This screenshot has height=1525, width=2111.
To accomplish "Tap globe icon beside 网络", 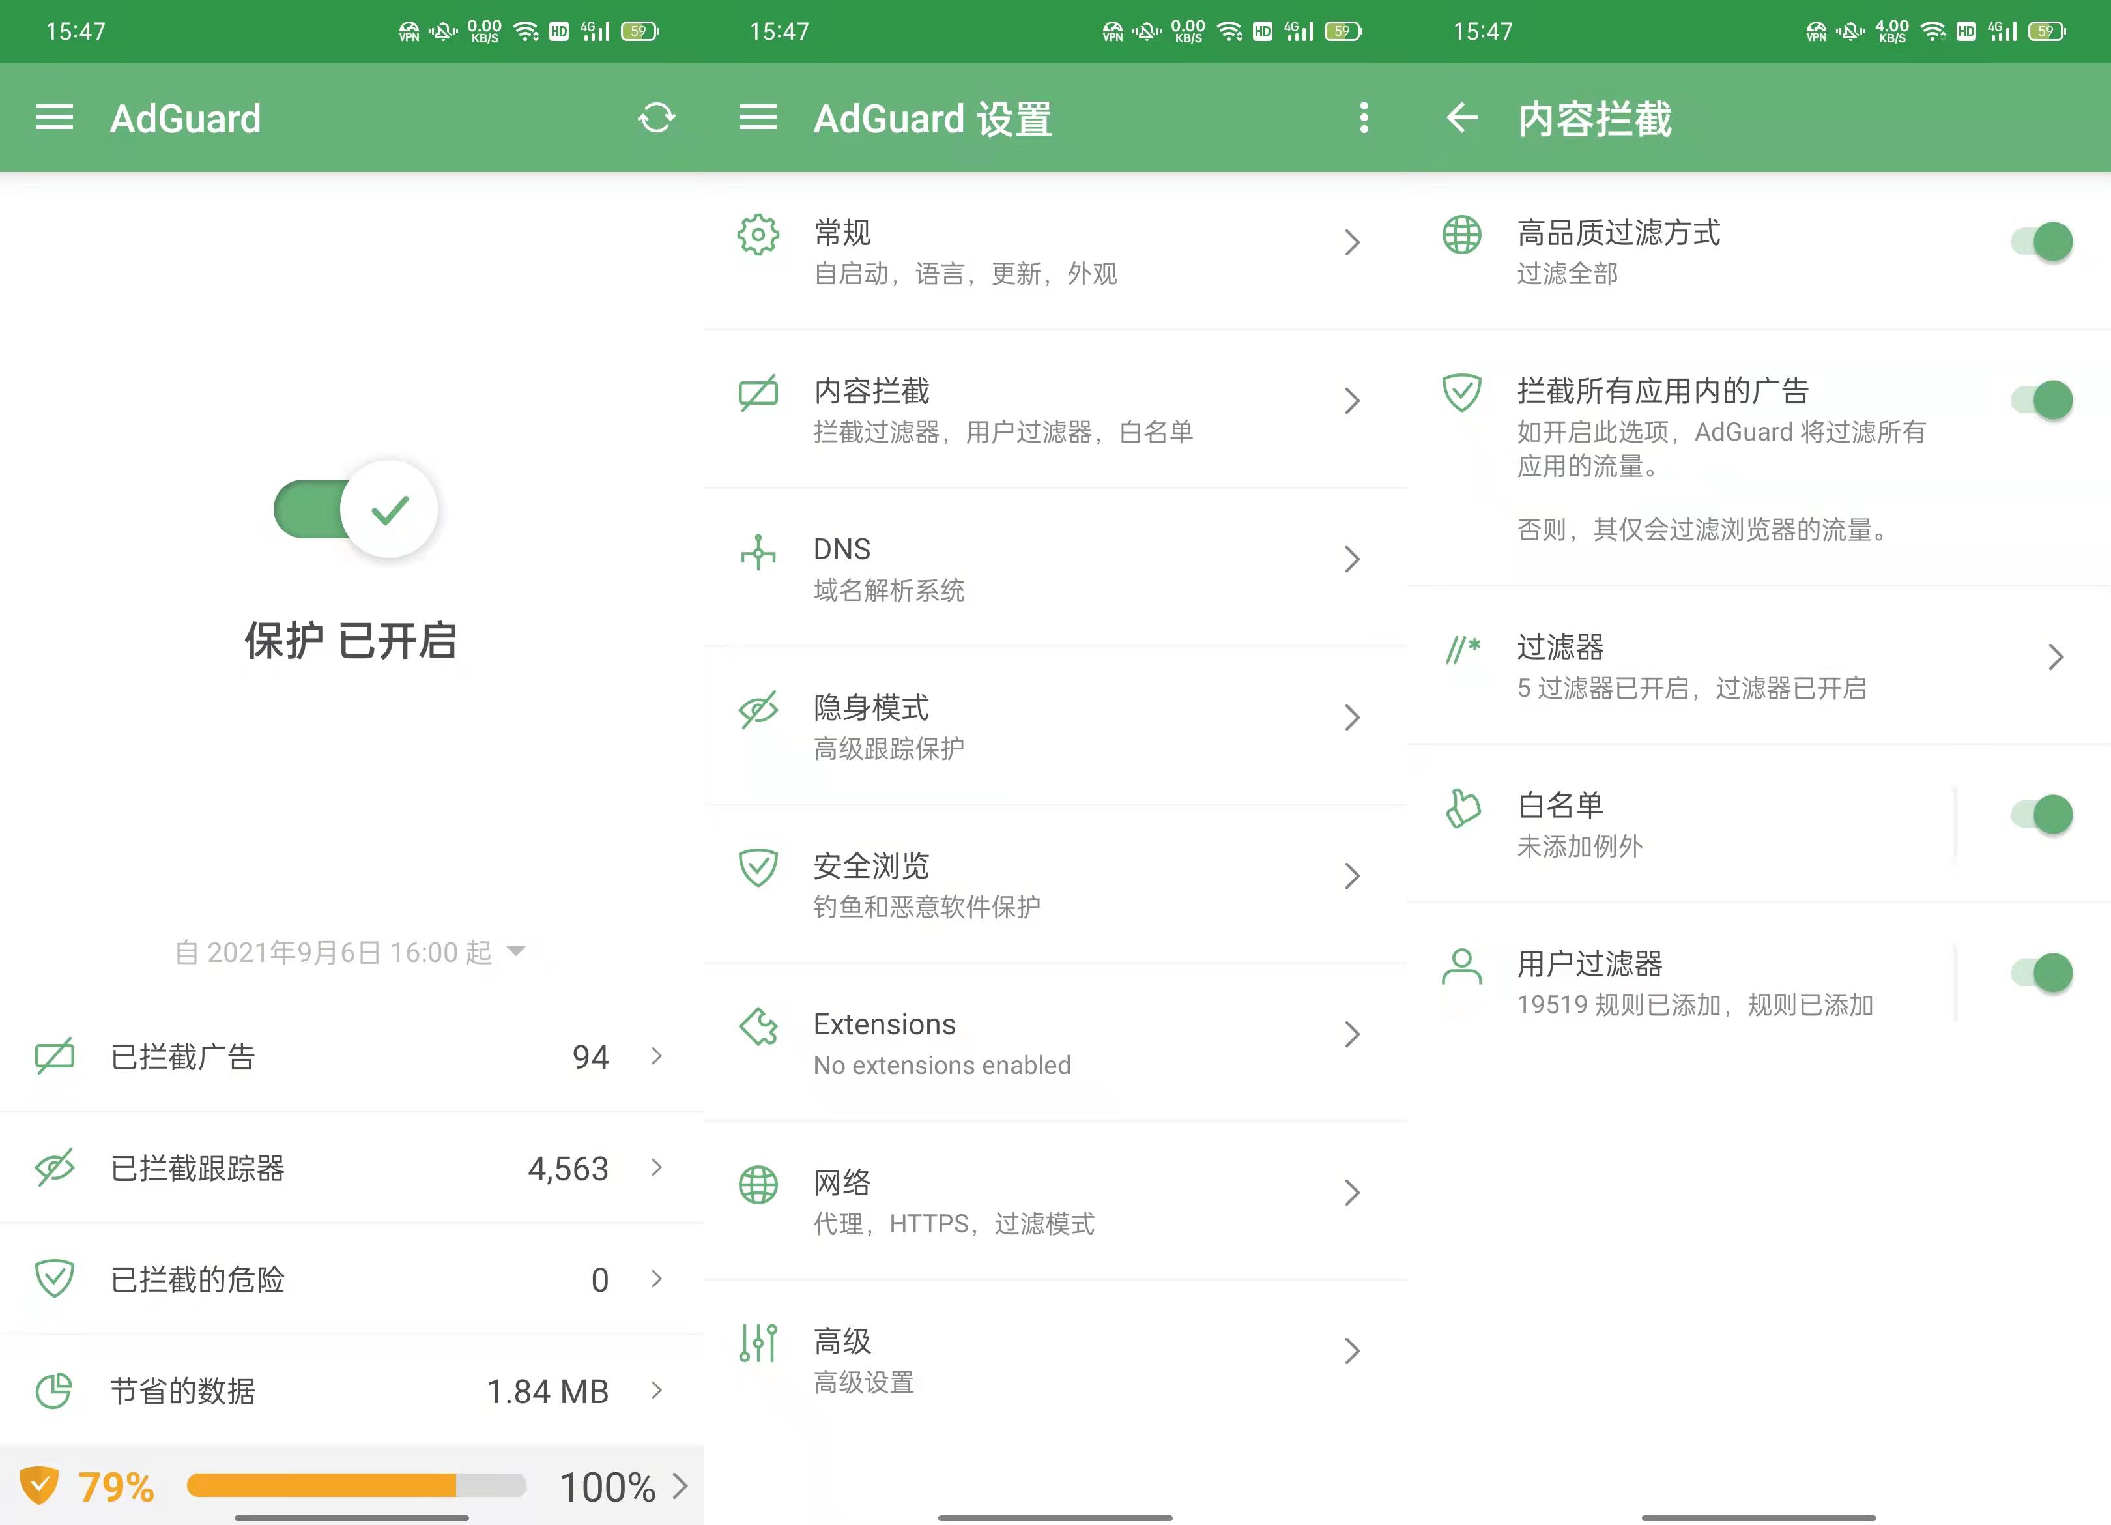I will tap(758, 1184).
